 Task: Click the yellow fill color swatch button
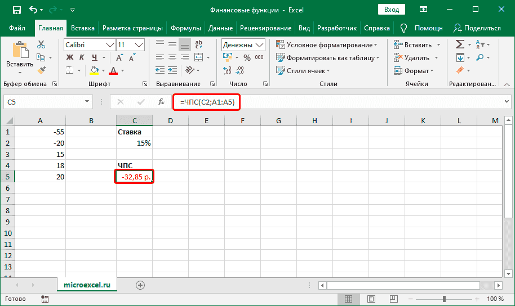pos(95,70)
